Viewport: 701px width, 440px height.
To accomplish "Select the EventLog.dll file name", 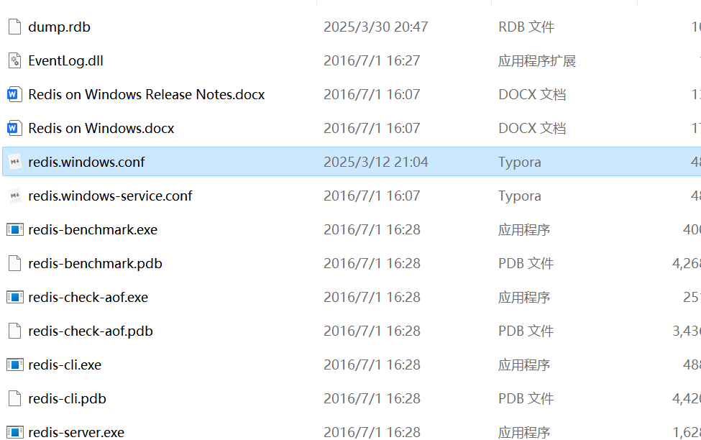I will [65, 61].
